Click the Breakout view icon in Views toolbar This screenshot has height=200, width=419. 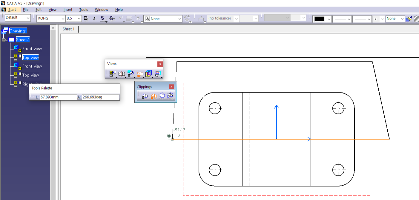coord(149,73)
